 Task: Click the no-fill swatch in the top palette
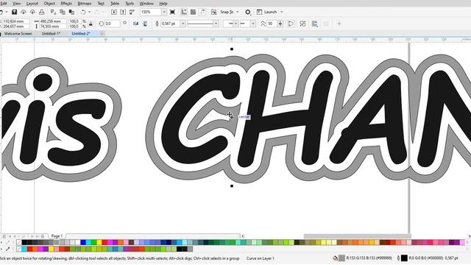pos(19,242)
